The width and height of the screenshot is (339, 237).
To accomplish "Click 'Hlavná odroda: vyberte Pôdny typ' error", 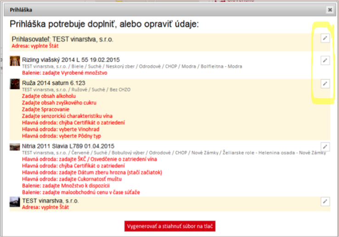I will pyautogui.click(x=62, y=136).
